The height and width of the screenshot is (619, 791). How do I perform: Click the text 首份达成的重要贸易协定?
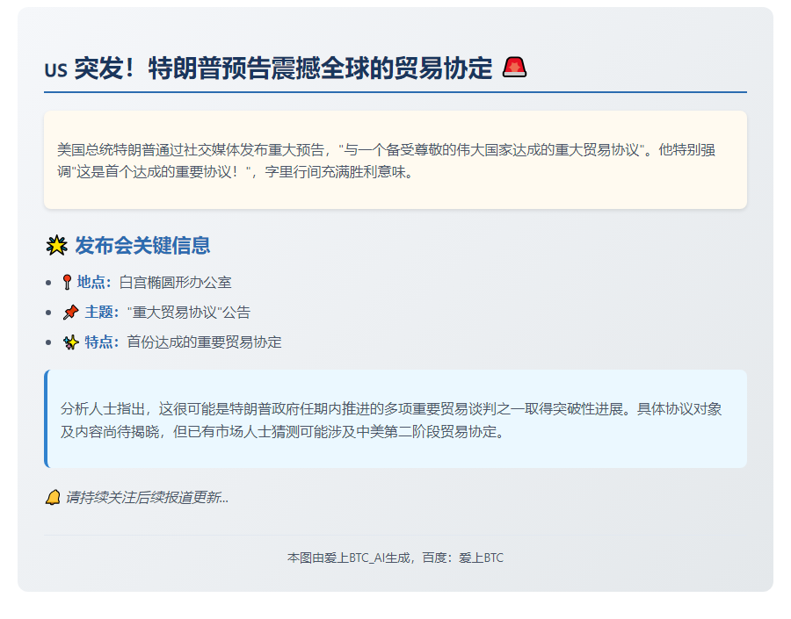pos(204,342)
